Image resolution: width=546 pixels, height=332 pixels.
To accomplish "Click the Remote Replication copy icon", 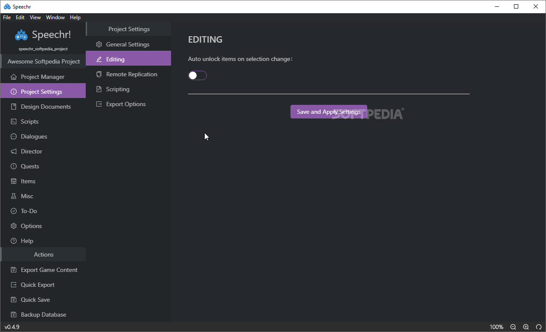I will [99, 74].
